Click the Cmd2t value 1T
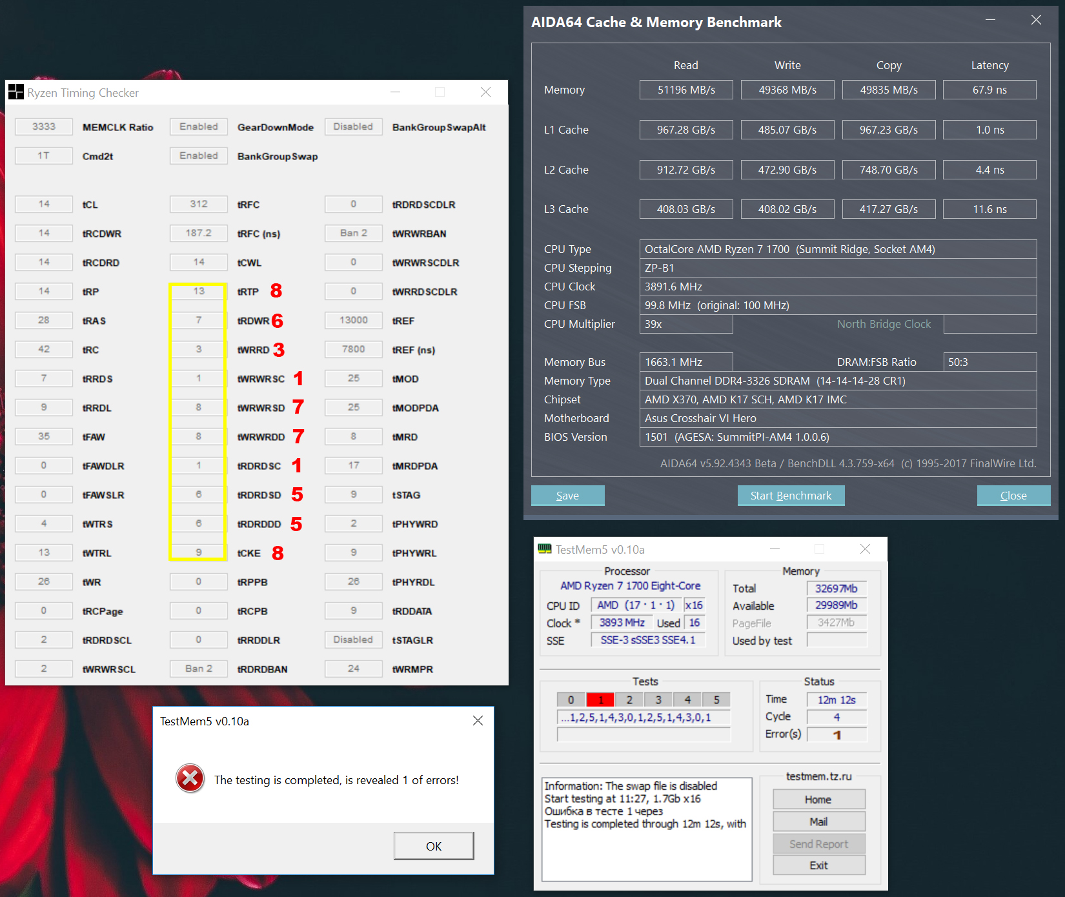This screenshot has height=897, width=1065. pos(44,156)
